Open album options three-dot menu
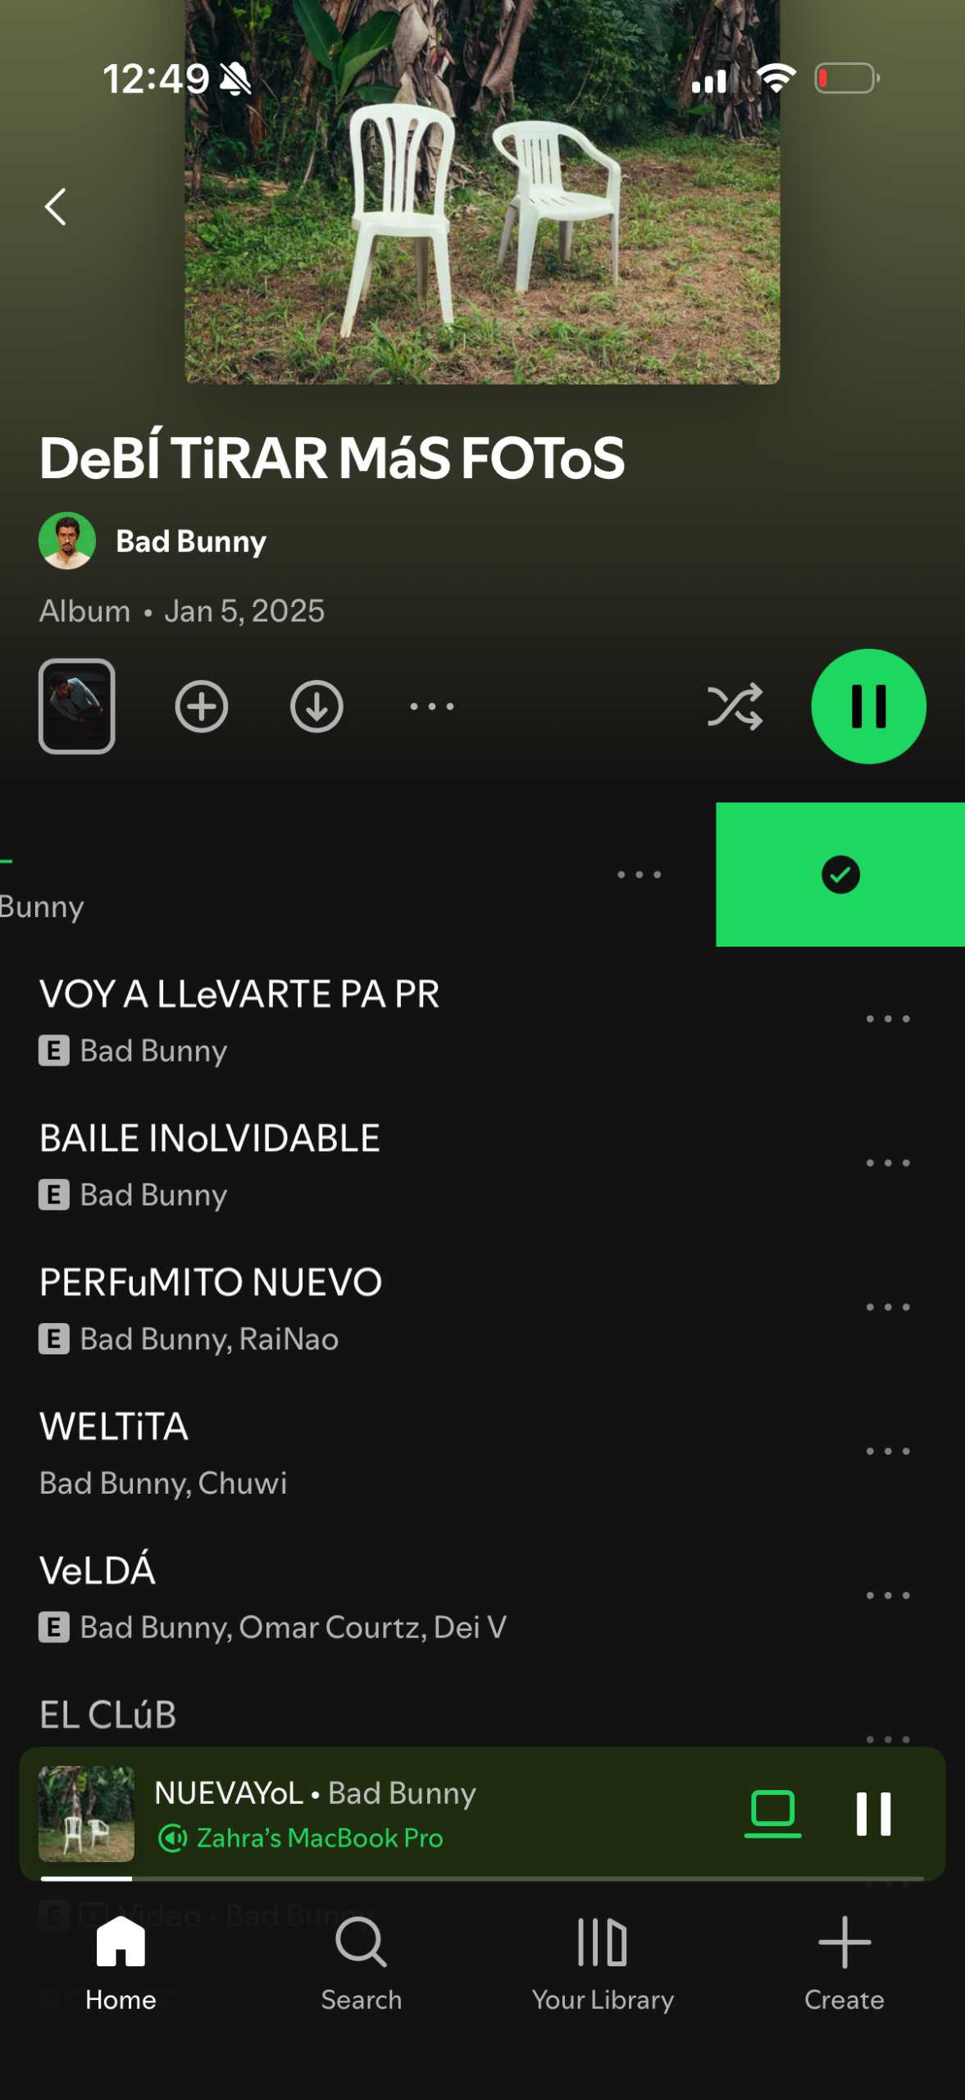965x2100 pixels. pos(432,706)
